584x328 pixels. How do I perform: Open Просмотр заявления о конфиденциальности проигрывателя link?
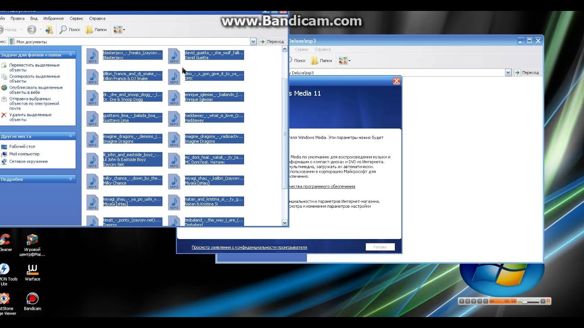click(249, 247)
